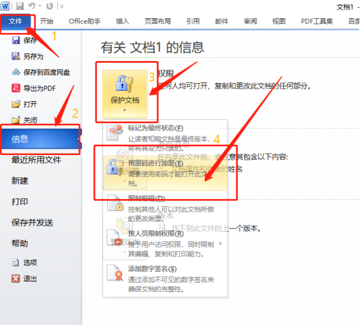360x325 pixels.
Task: Click the 有关 文档1 的信息 heading text
Action: 153,47
